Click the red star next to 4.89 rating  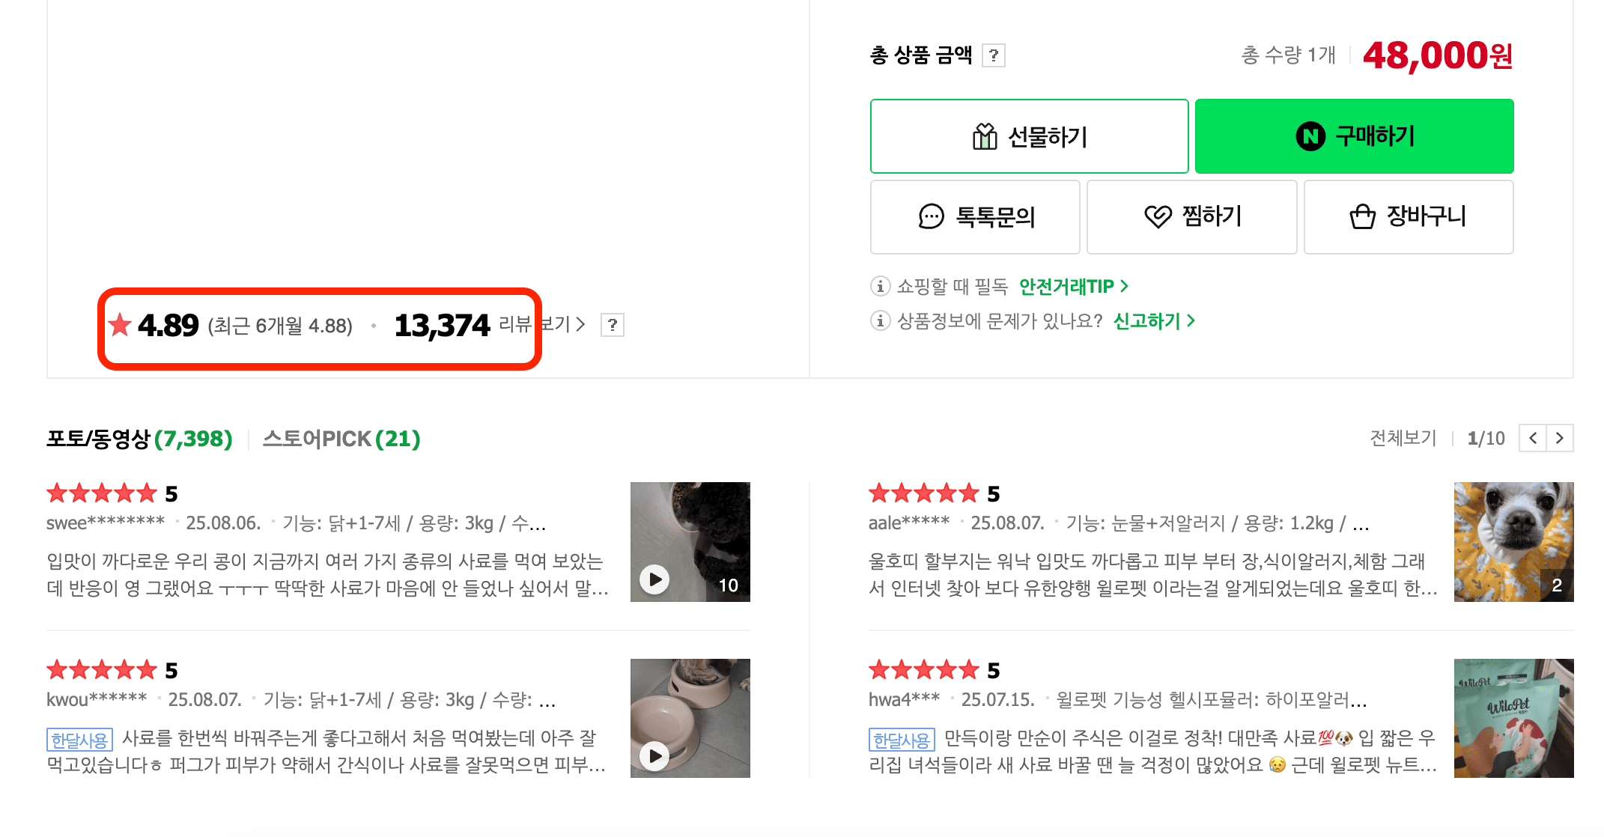[x=120, y=324]
